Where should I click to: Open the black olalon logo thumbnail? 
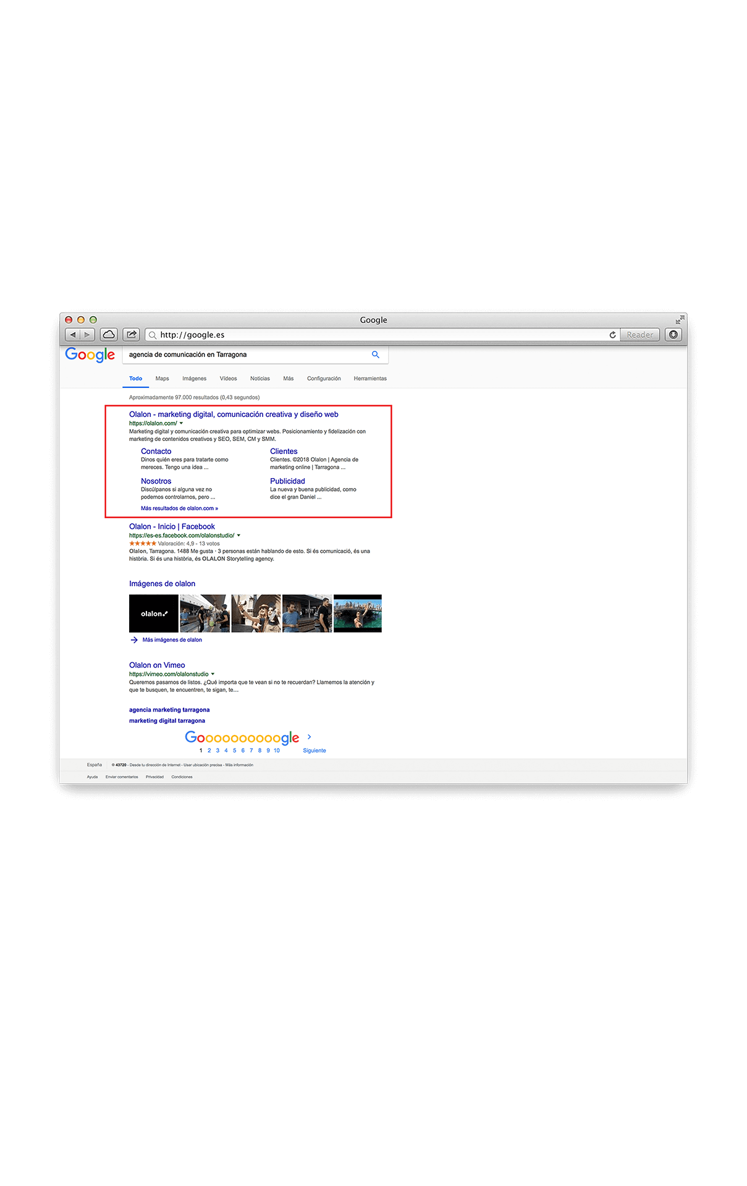(x=154, y=613)
